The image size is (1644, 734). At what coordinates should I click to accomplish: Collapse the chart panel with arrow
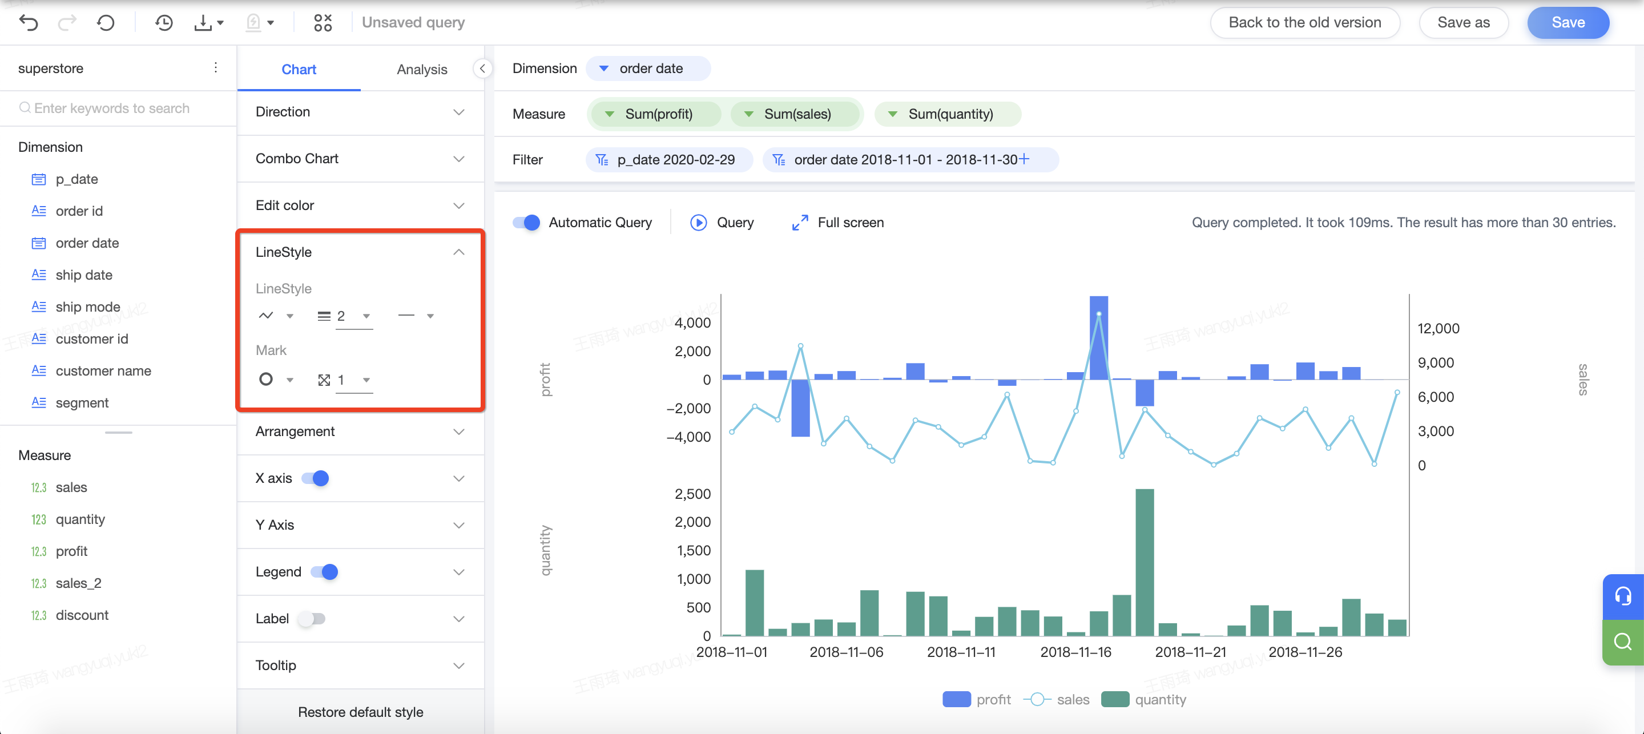coord(482,68)
